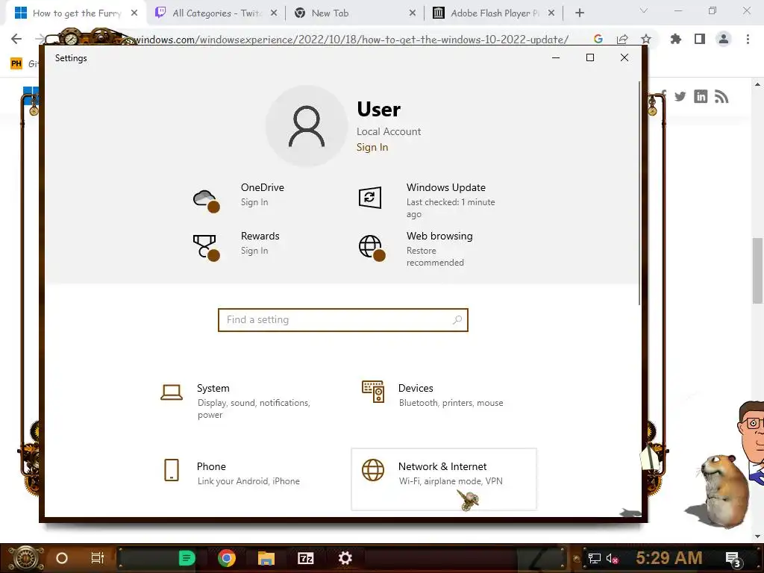This screenshot has height=573, width=764.
Task: Open Cortana circle on the taskbar
Action: pos(62,558)
